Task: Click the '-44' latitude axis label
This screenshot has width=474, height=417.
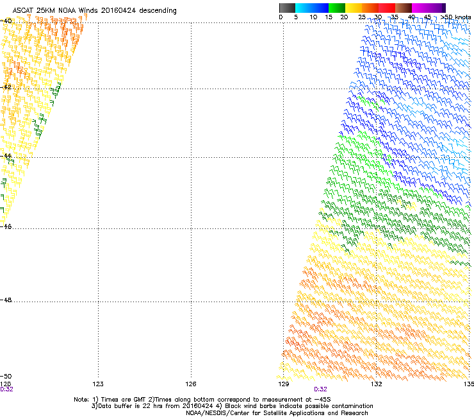Action: click(6, 156)
